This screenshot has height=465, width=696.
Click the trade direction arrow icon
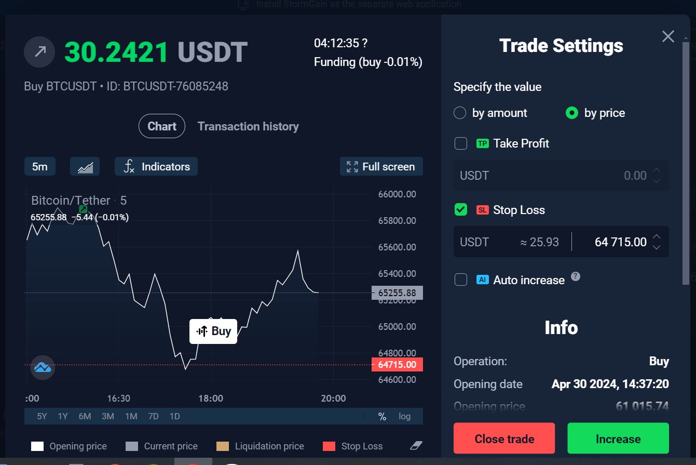(39, 52)
